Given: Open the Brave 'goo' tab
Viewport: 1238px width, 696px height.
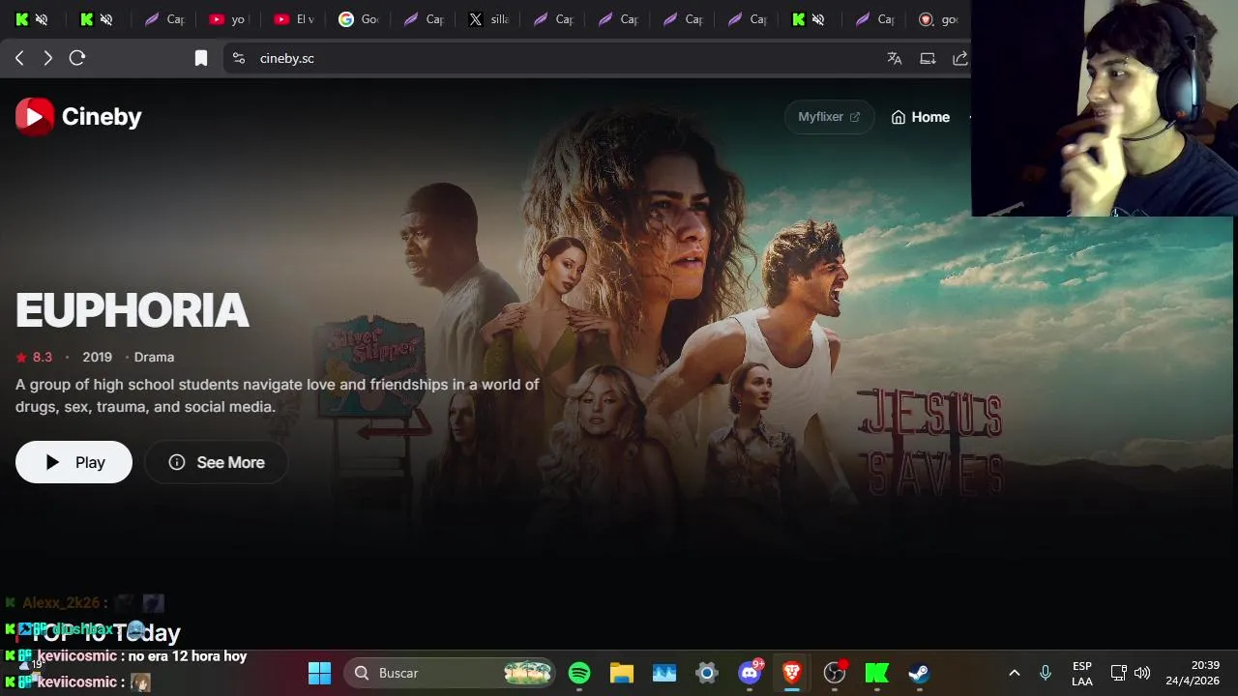Looking at the screenshot, I should tap(939, 19).
